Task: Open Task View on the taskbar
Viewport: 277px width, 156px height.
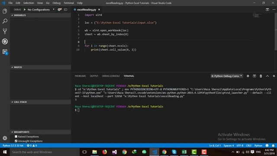Action: pos(84,152)
